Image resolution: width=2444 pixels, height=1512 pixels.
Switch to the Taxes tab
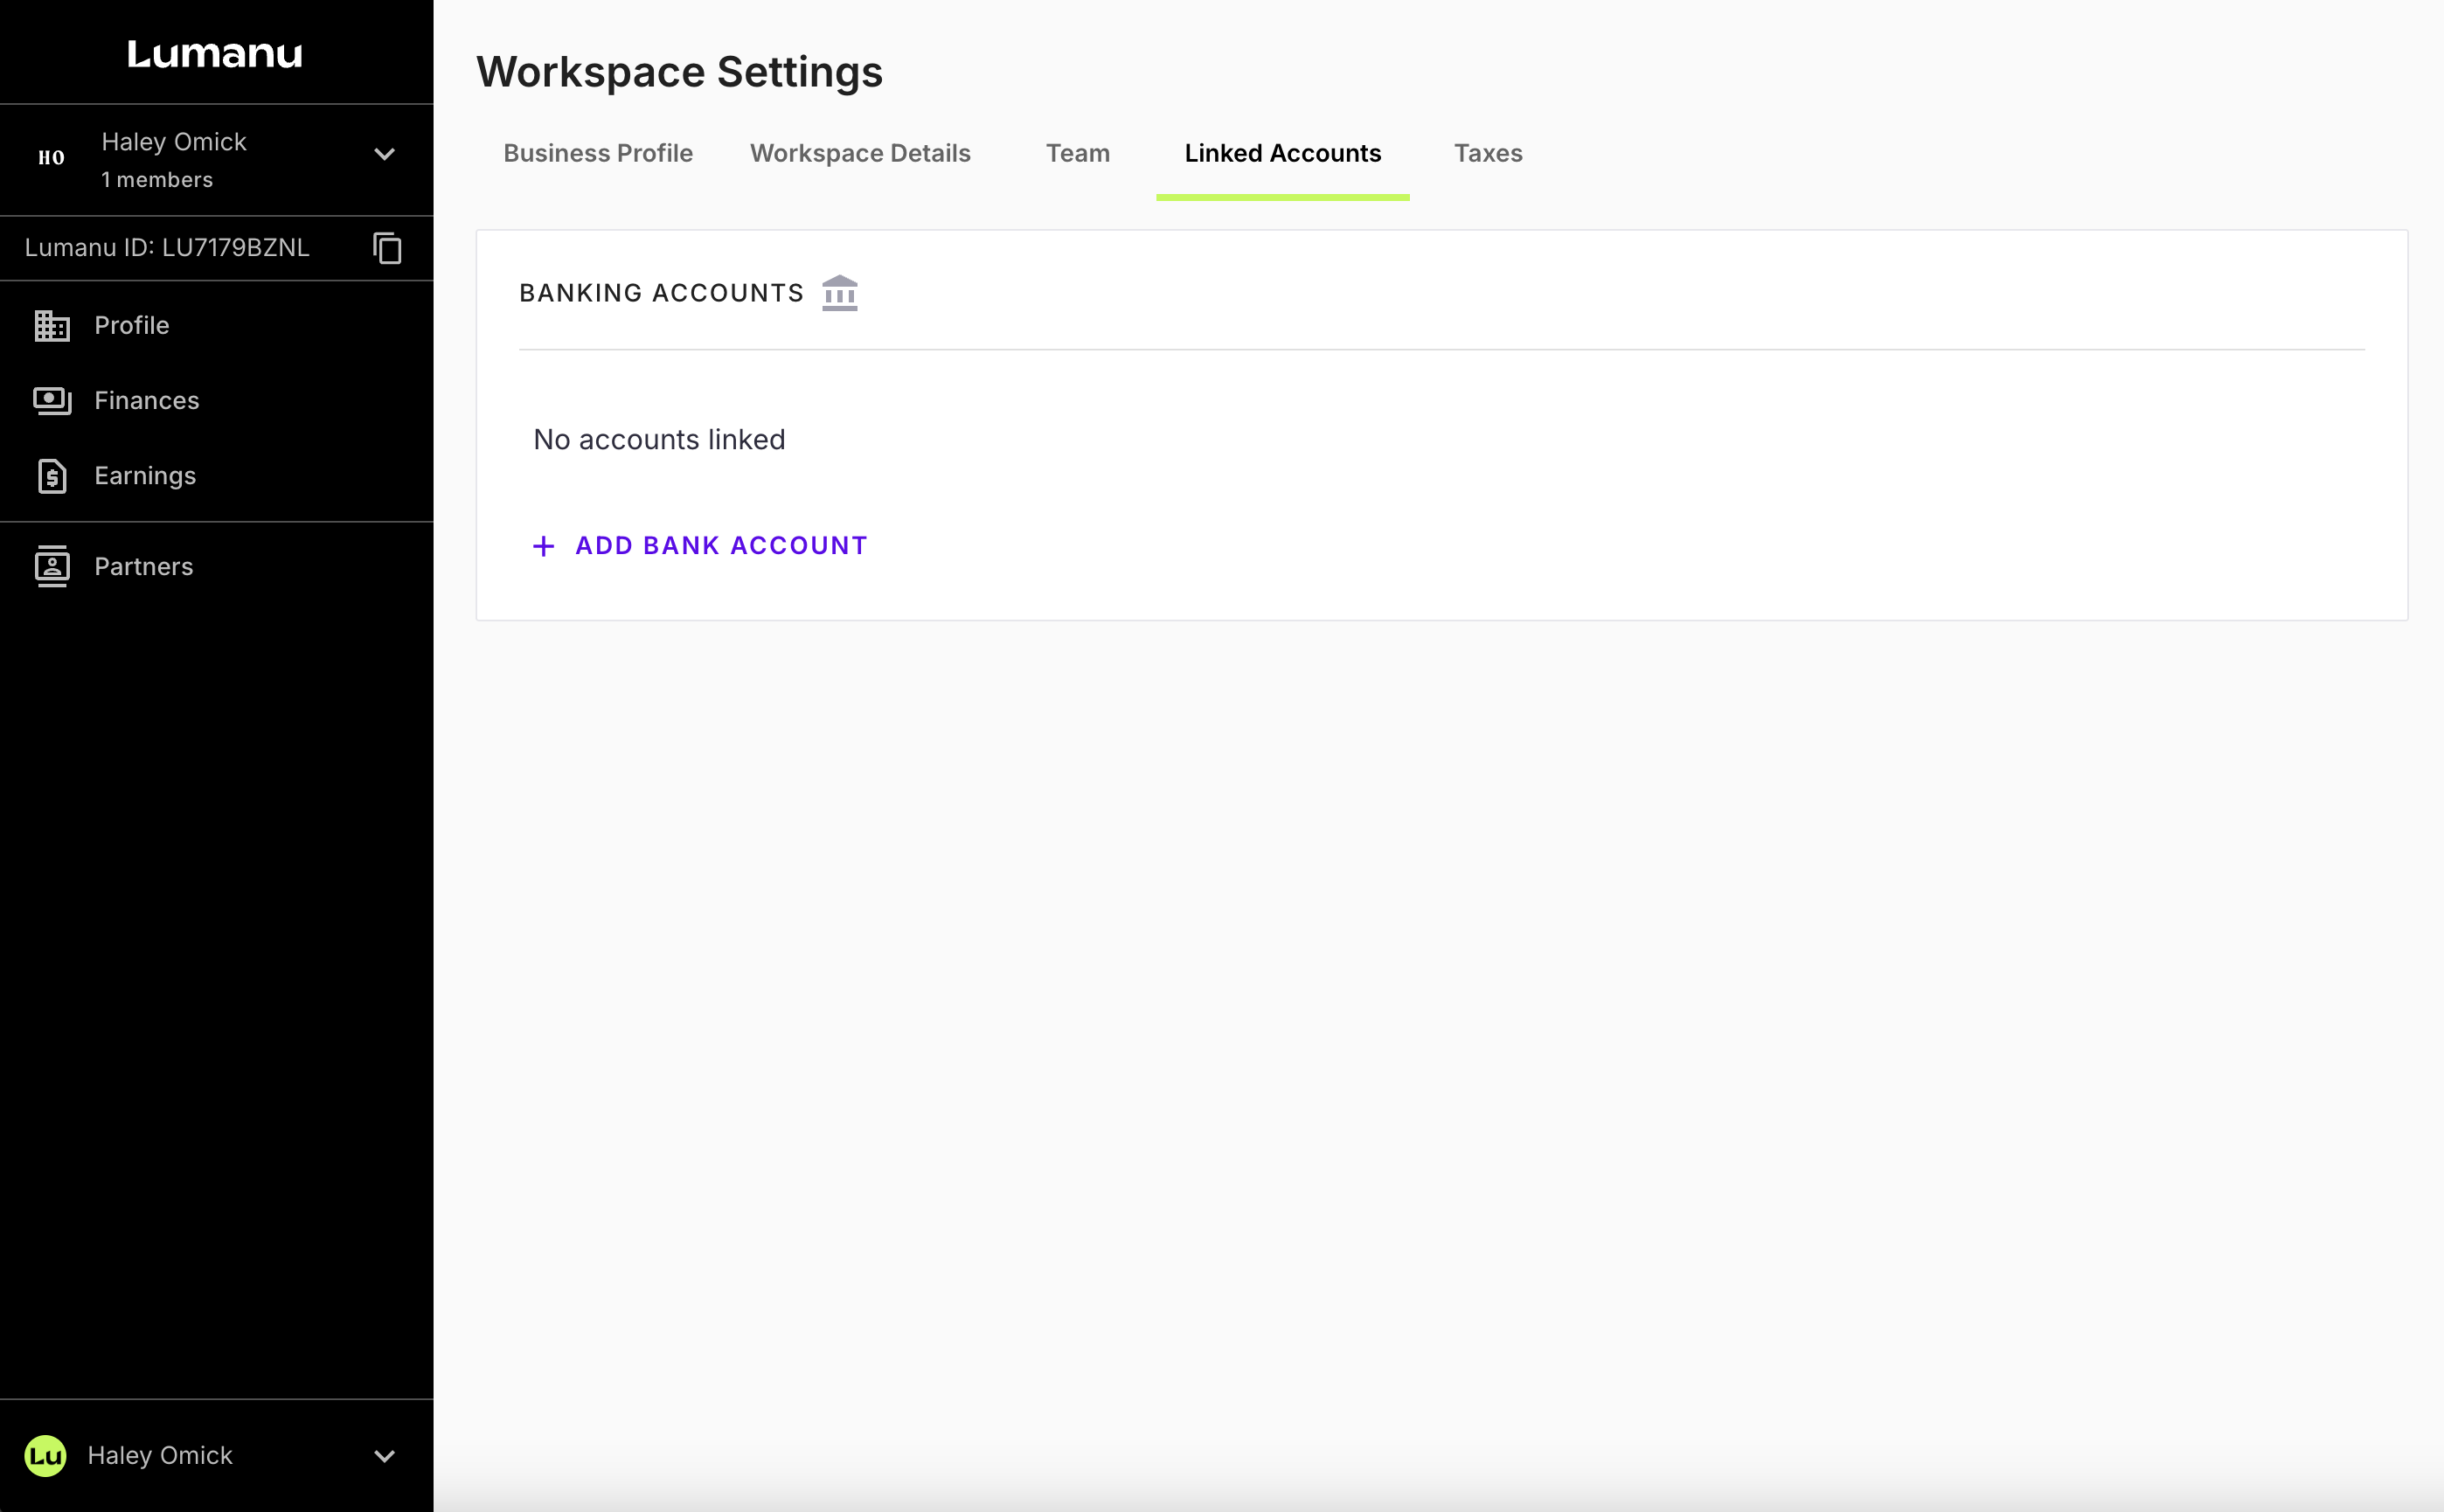(1487, 153)
